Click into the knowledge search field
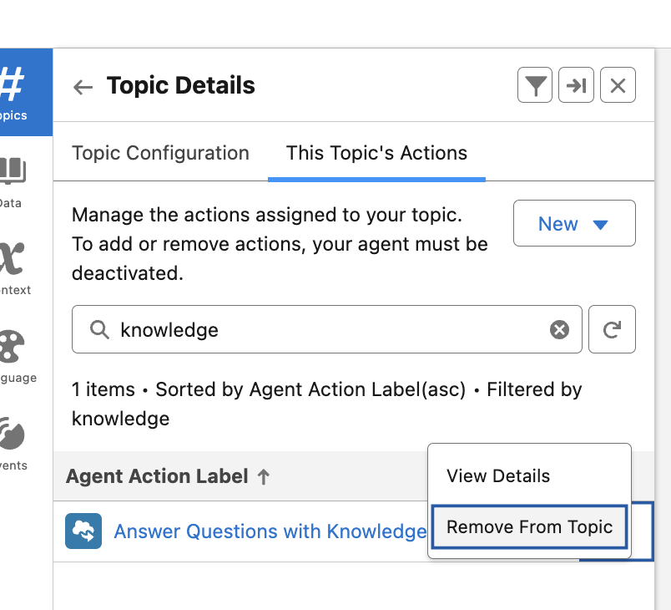Screen dimensions: 671x610 [x=325, y=330]
